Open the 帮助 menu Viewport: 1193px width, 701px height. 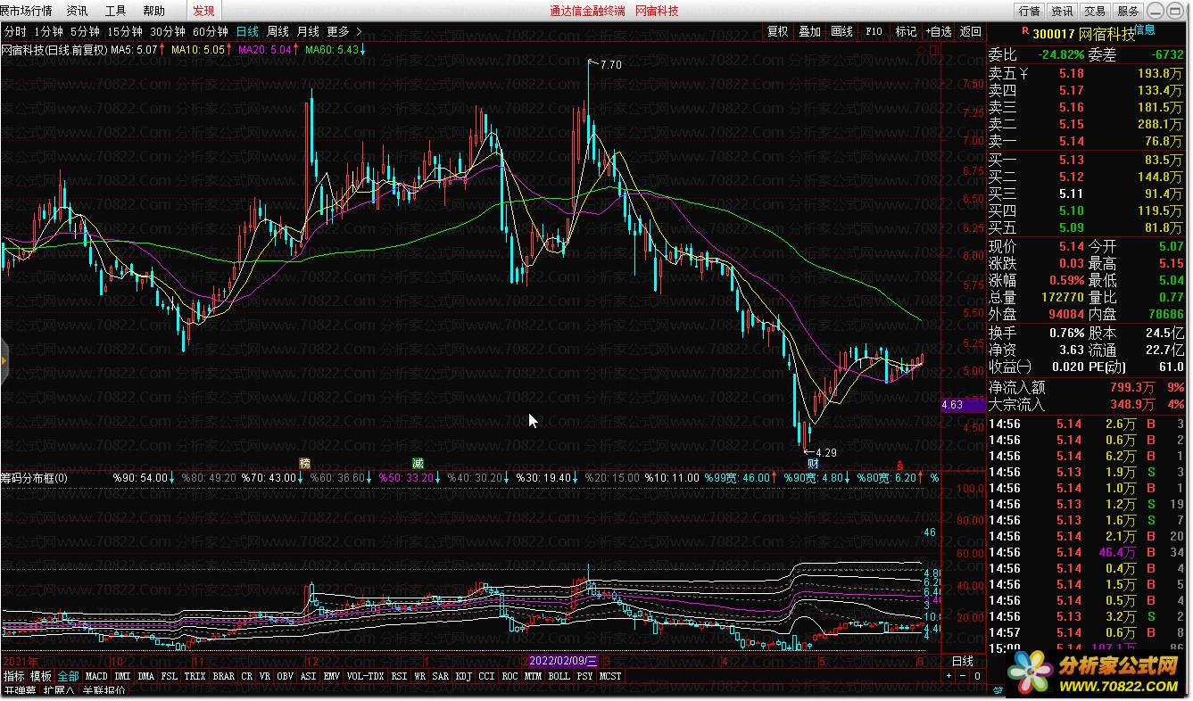pyautogui.click(x=154, y=11)
